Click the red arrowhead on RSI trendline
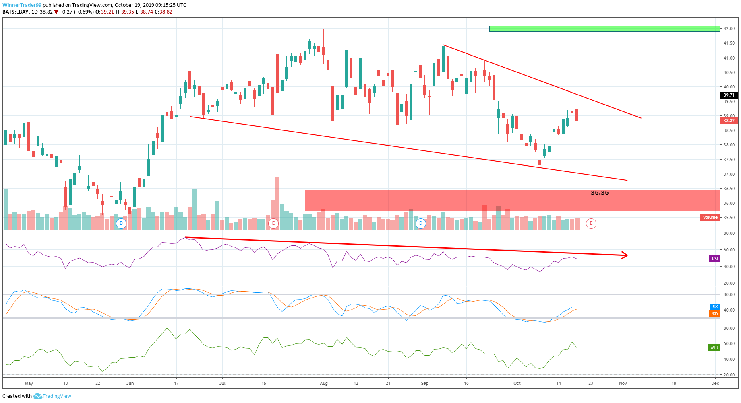This screenshot has width=741, height=403. (x=625, y=255)
